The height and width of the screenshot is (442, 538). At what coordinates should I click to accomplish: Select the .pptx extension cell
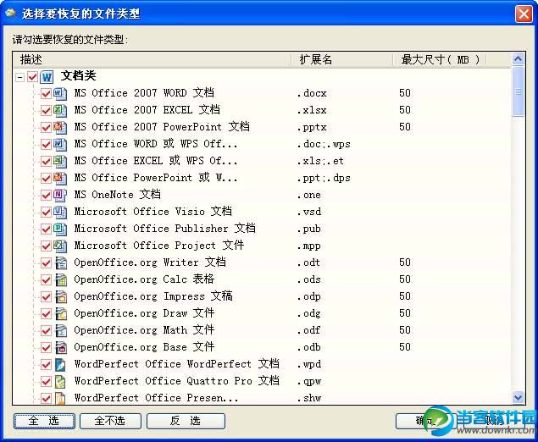tap(312, 128)
